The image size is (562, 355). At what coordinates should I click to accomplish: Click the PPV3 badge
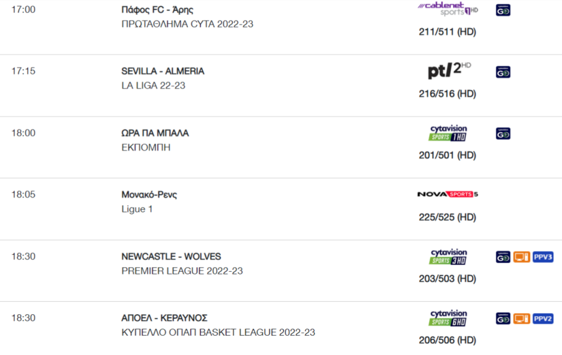coord(543,257)
